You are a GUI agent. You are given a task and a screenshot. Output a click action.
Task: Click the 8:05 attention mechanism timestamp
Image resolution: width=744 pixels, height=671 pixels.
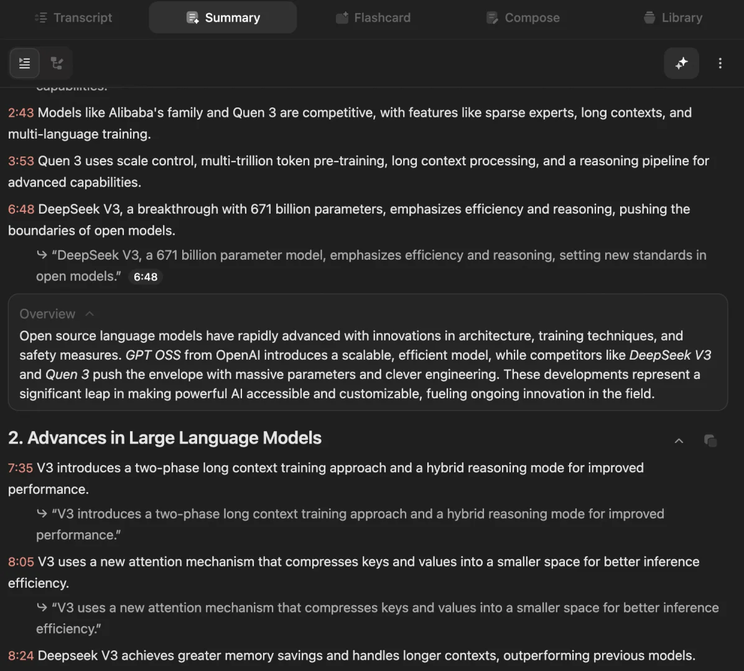pyautogui.click(x=21, y=562)
